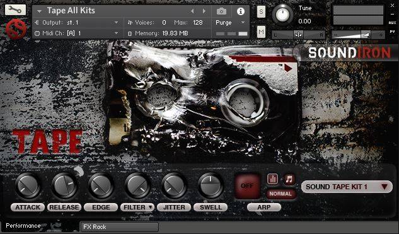Viewport: 399px width, 234px height.
Task: Mute the instrument with M button
Action: (x=261, y=32)
